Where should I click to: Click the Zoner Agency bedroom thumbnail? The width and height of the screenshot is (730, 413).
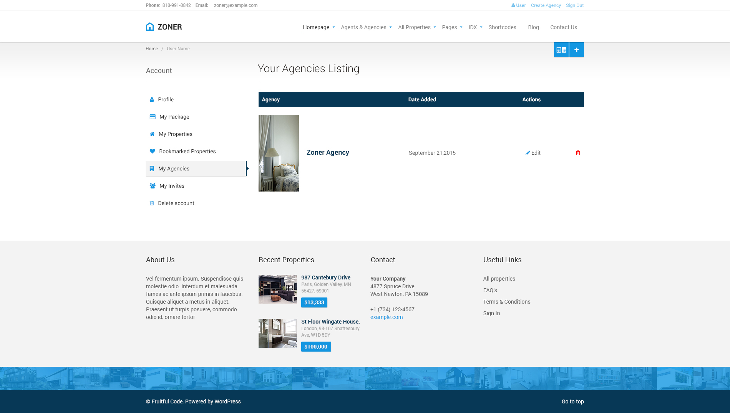[x=279, y=153]
